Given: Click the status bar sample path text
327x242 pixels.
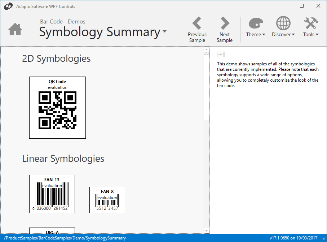Looking at the screenshot, I should click(x=65, y=238).
